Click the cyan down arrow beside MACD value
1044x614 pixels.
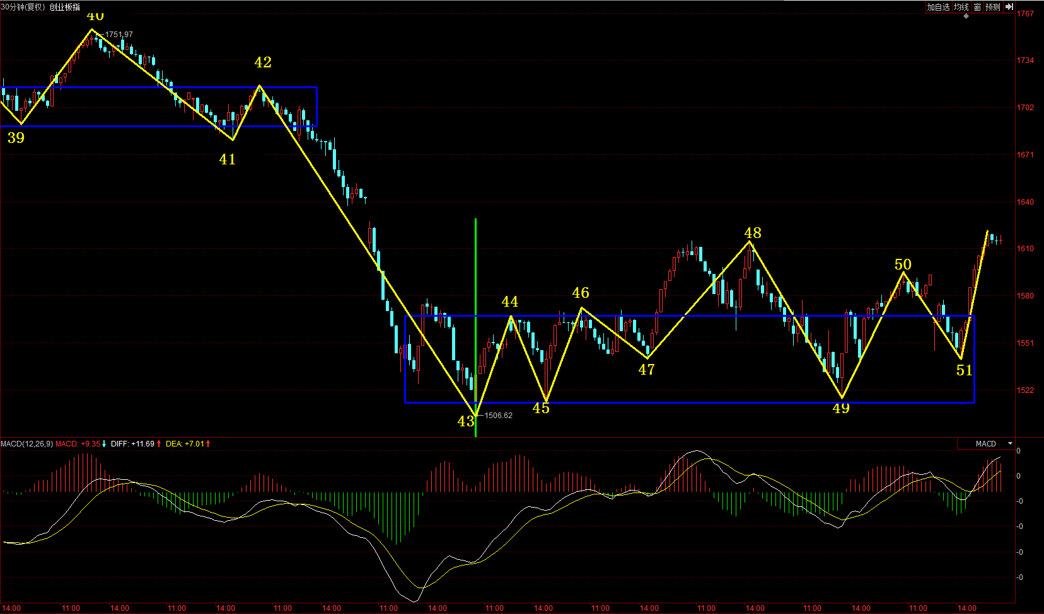coord(105,444)
